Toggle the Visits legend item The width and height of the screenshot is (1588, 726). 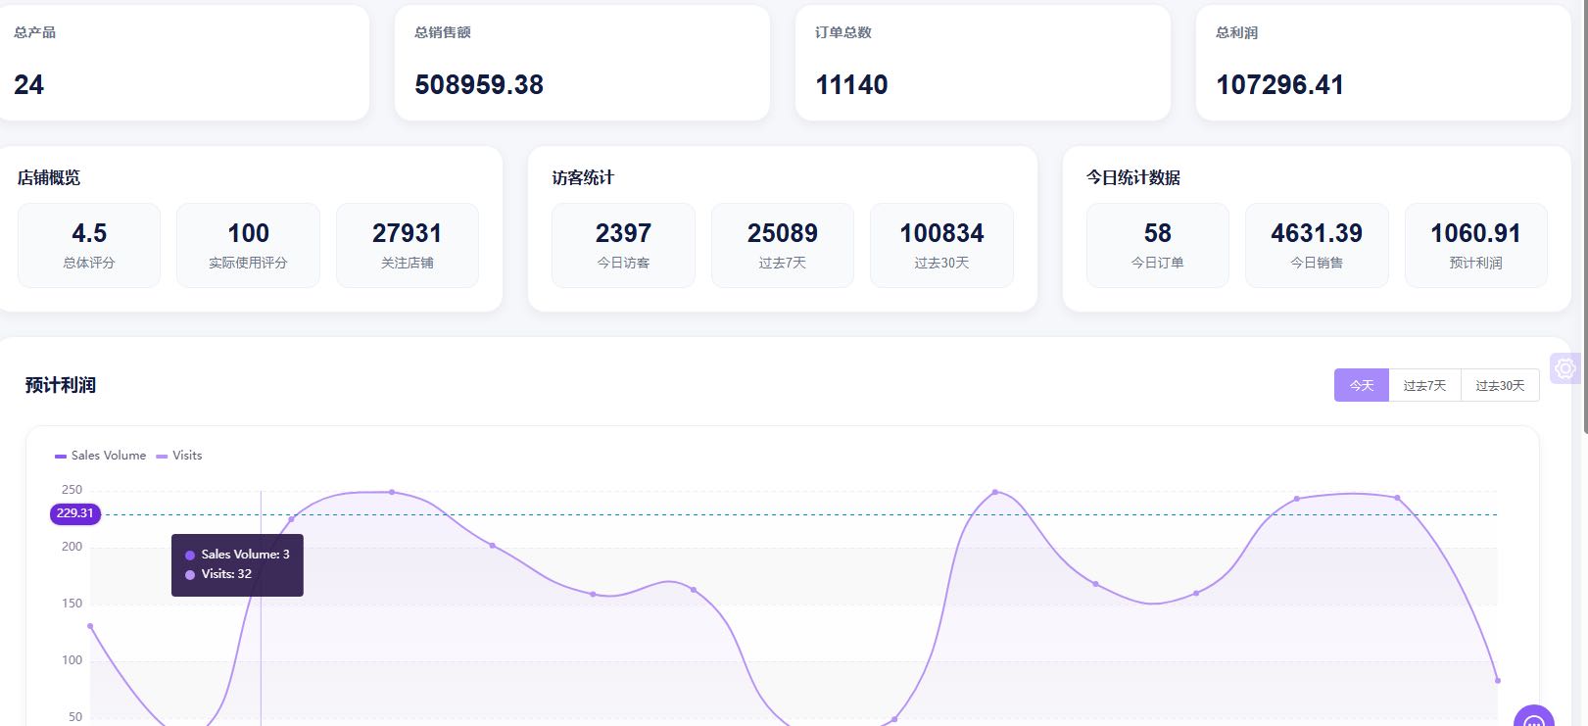pos(179,456)
